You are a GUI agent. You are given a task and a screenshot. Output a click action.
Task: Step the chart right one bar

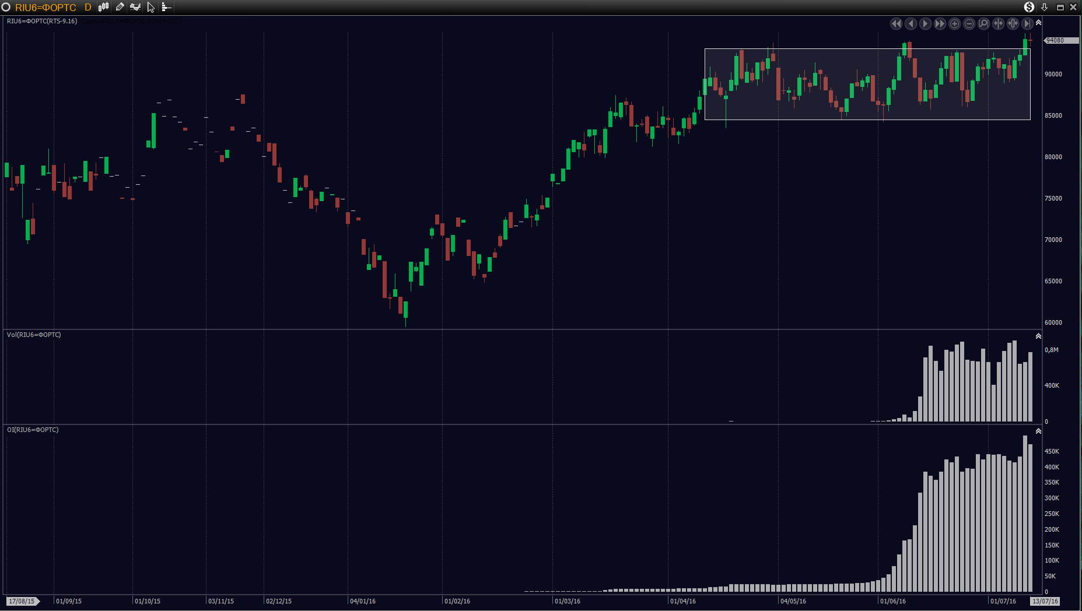[925, 24]
